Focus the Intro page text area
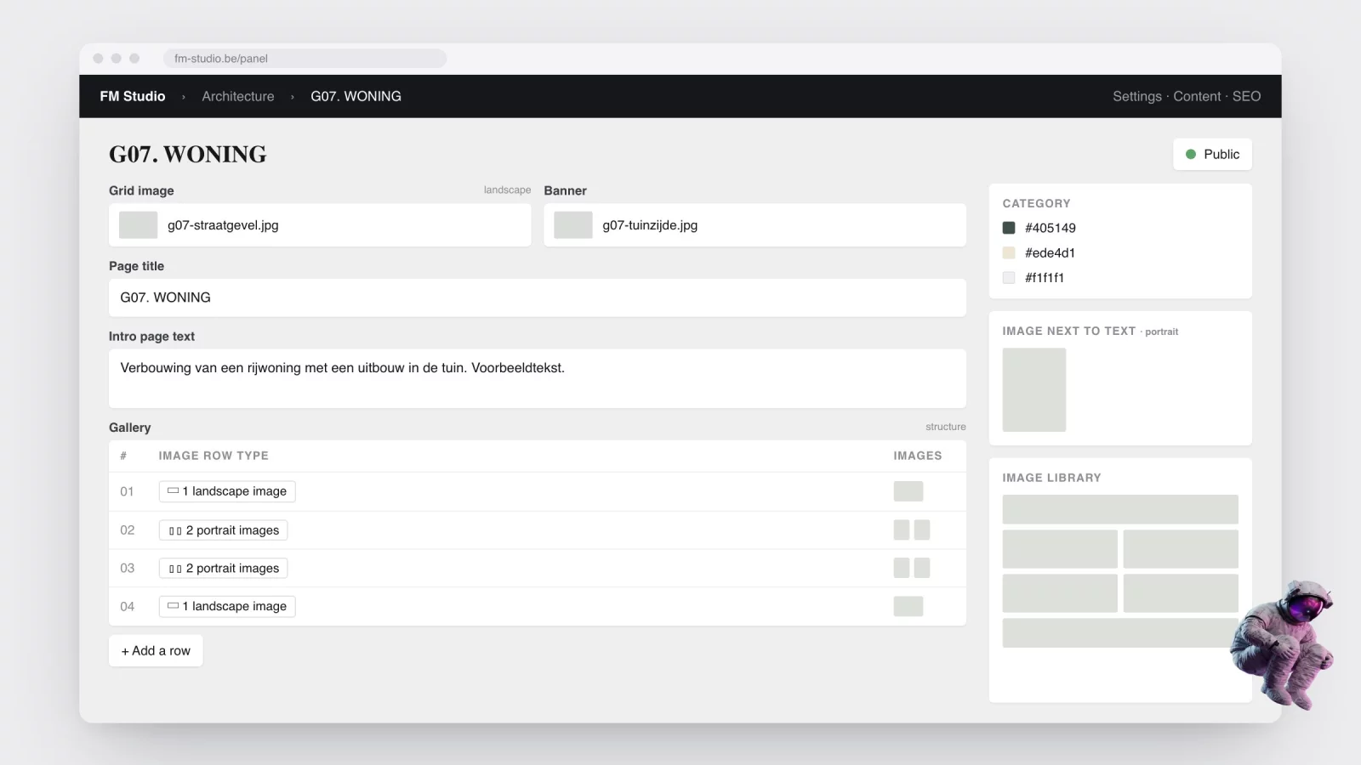The width and height of the screenshot is (1361, 765). coord(538,378)
